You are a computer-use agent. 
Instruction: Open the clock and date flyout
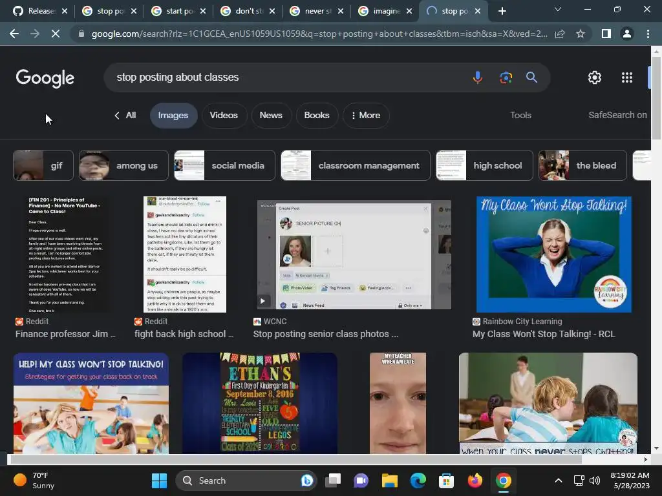tap(630, 480)
